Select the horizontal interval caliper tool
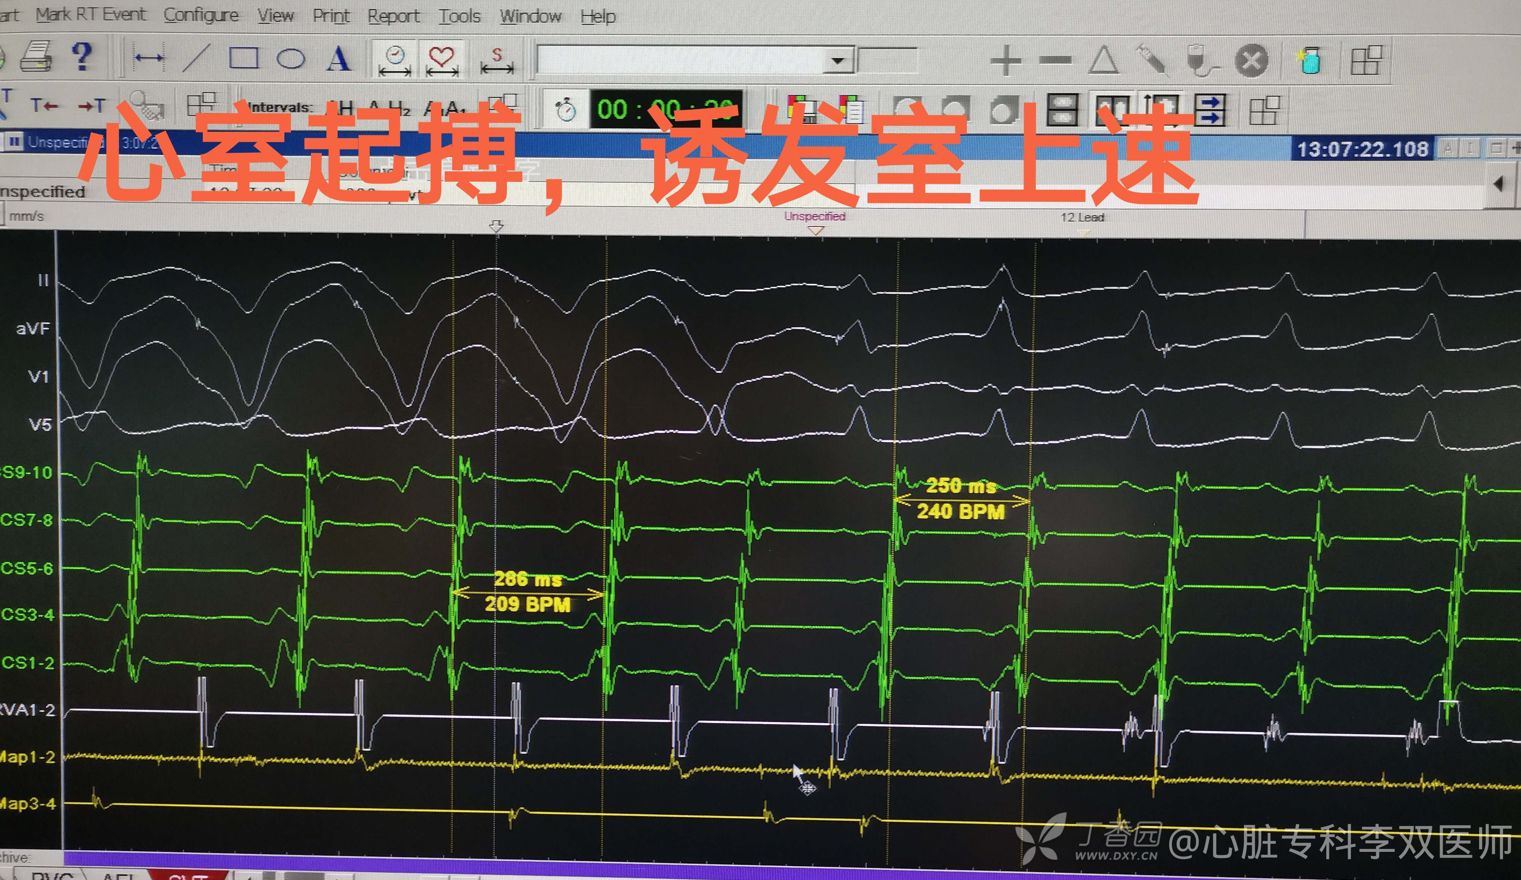Viewport: 1521px width, 880px height. click(x=148, y=58)
